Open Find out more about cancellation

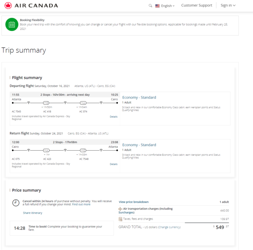[x=81, y=204]
